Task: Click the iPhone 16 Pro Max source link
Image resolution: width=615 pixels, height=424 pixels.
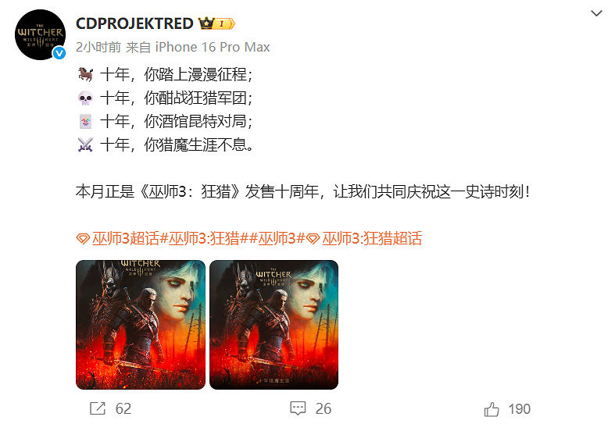Action: pyautogui.click(x=213, y=47)
